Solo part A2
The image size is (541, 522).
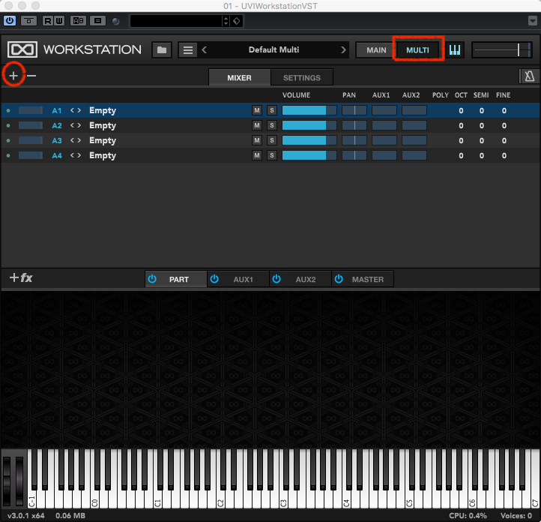pyautogui.click(x=272, y=125)
